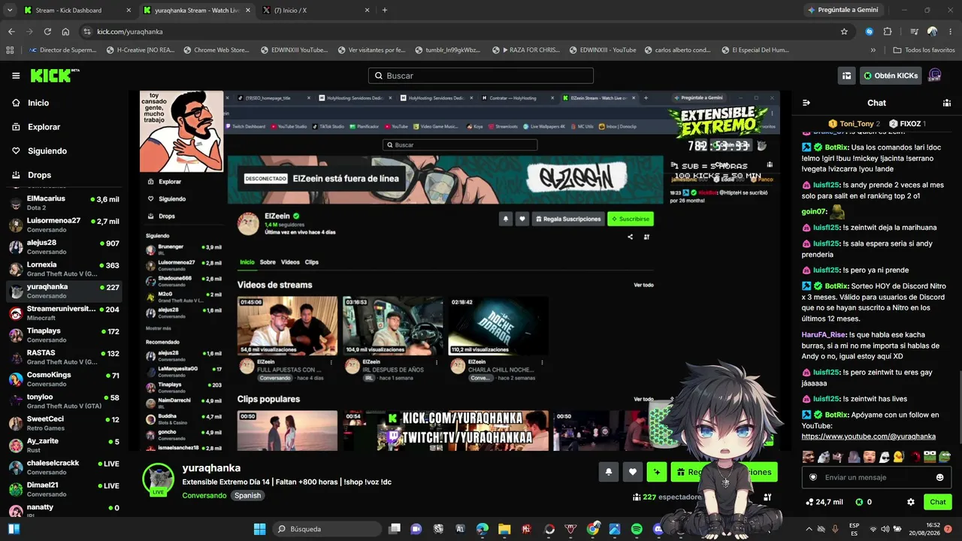Open Discord from the taskbar
Viewport: 962px width, 541px height.
(658, 529)
